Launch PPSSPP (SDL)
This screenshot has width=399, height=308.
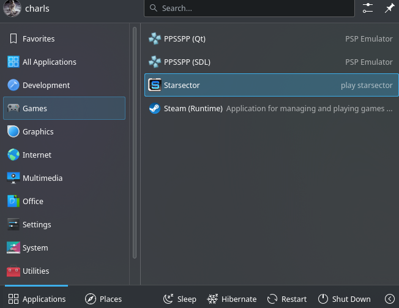point(271,62)
